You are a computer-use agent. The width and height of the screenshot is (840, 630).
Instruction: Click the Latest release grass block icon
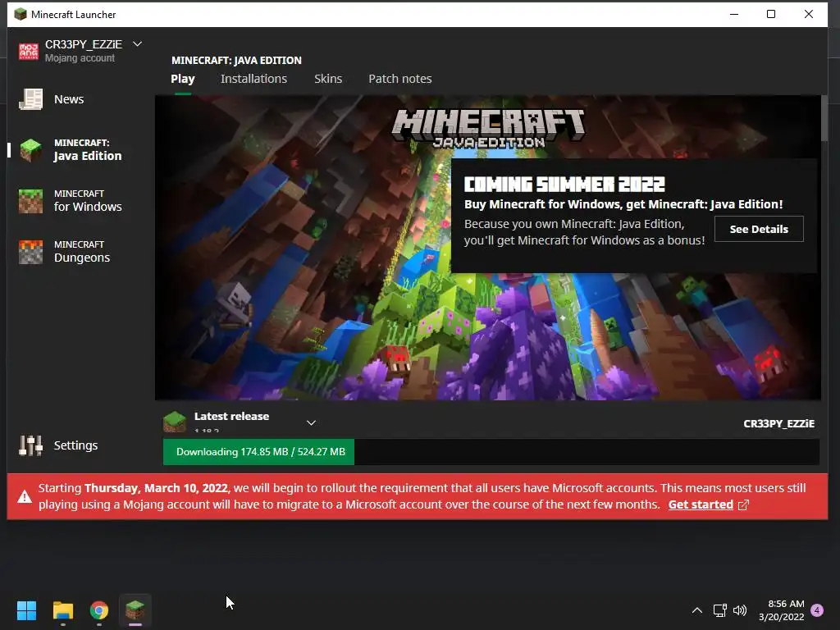click(x=174, y=422)
